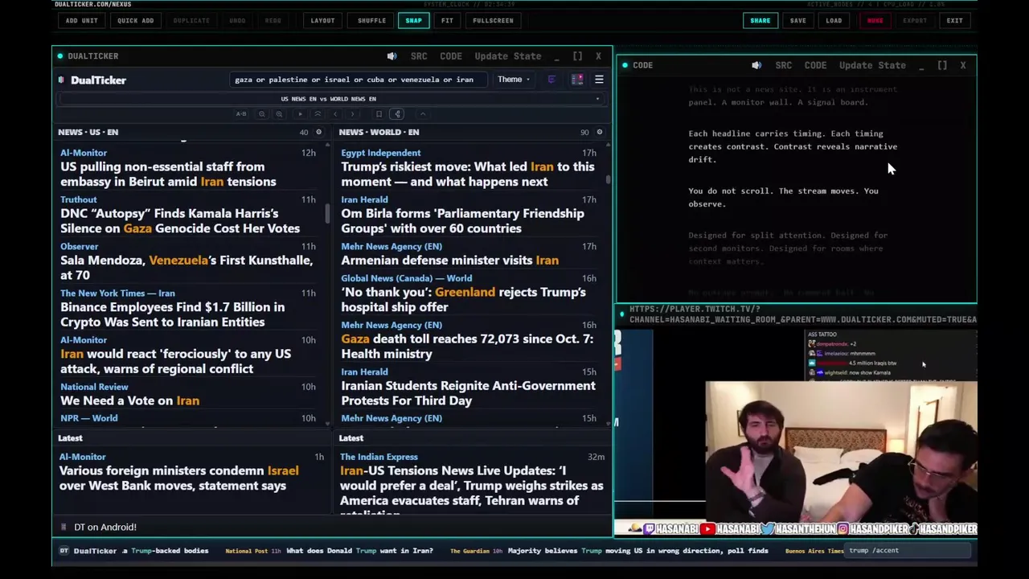Click the next arrow in ticker controls
The image size is (1029, 579).
point(352,114)
